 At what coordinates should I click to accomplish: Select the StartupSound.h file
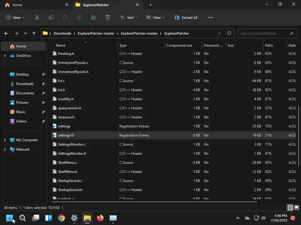click(x=174, y=190)
